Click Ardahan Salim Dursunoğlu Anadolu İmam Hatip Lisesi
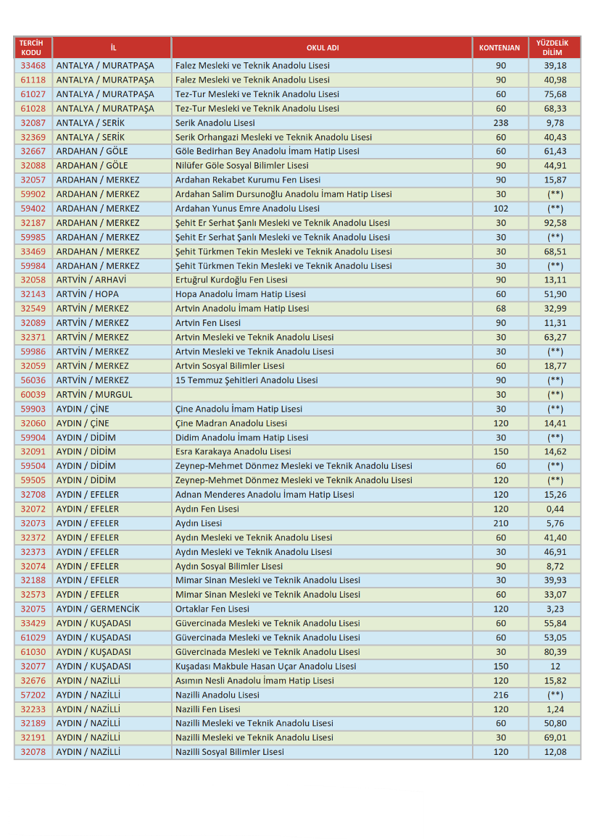Image resolution: width=593 pixels, height=839 pixels. (x=283, y=194)
